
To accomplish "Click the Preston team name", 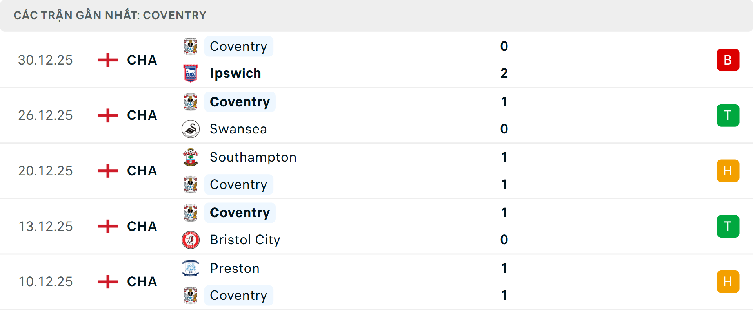I will point(235,269).
